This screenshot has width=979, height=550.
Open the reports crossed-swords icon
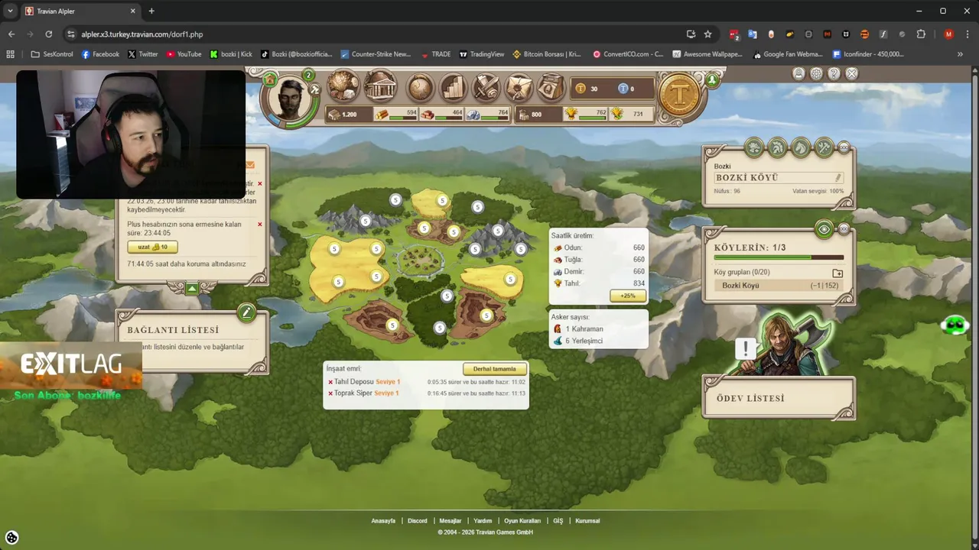coord(486,88)
